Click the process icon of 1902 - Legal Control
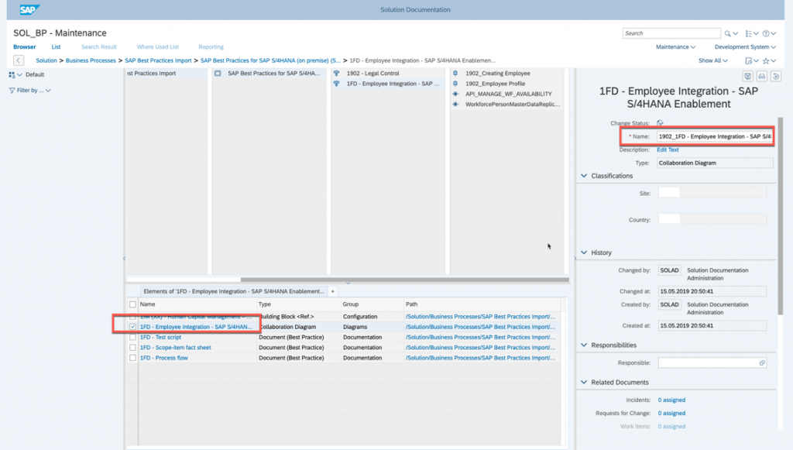793x450 pixels. tap(336, 74)
